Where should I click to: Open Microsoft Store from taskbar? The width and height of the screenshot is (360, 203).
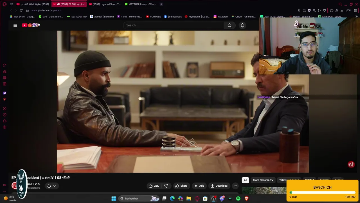coord(205,198)
